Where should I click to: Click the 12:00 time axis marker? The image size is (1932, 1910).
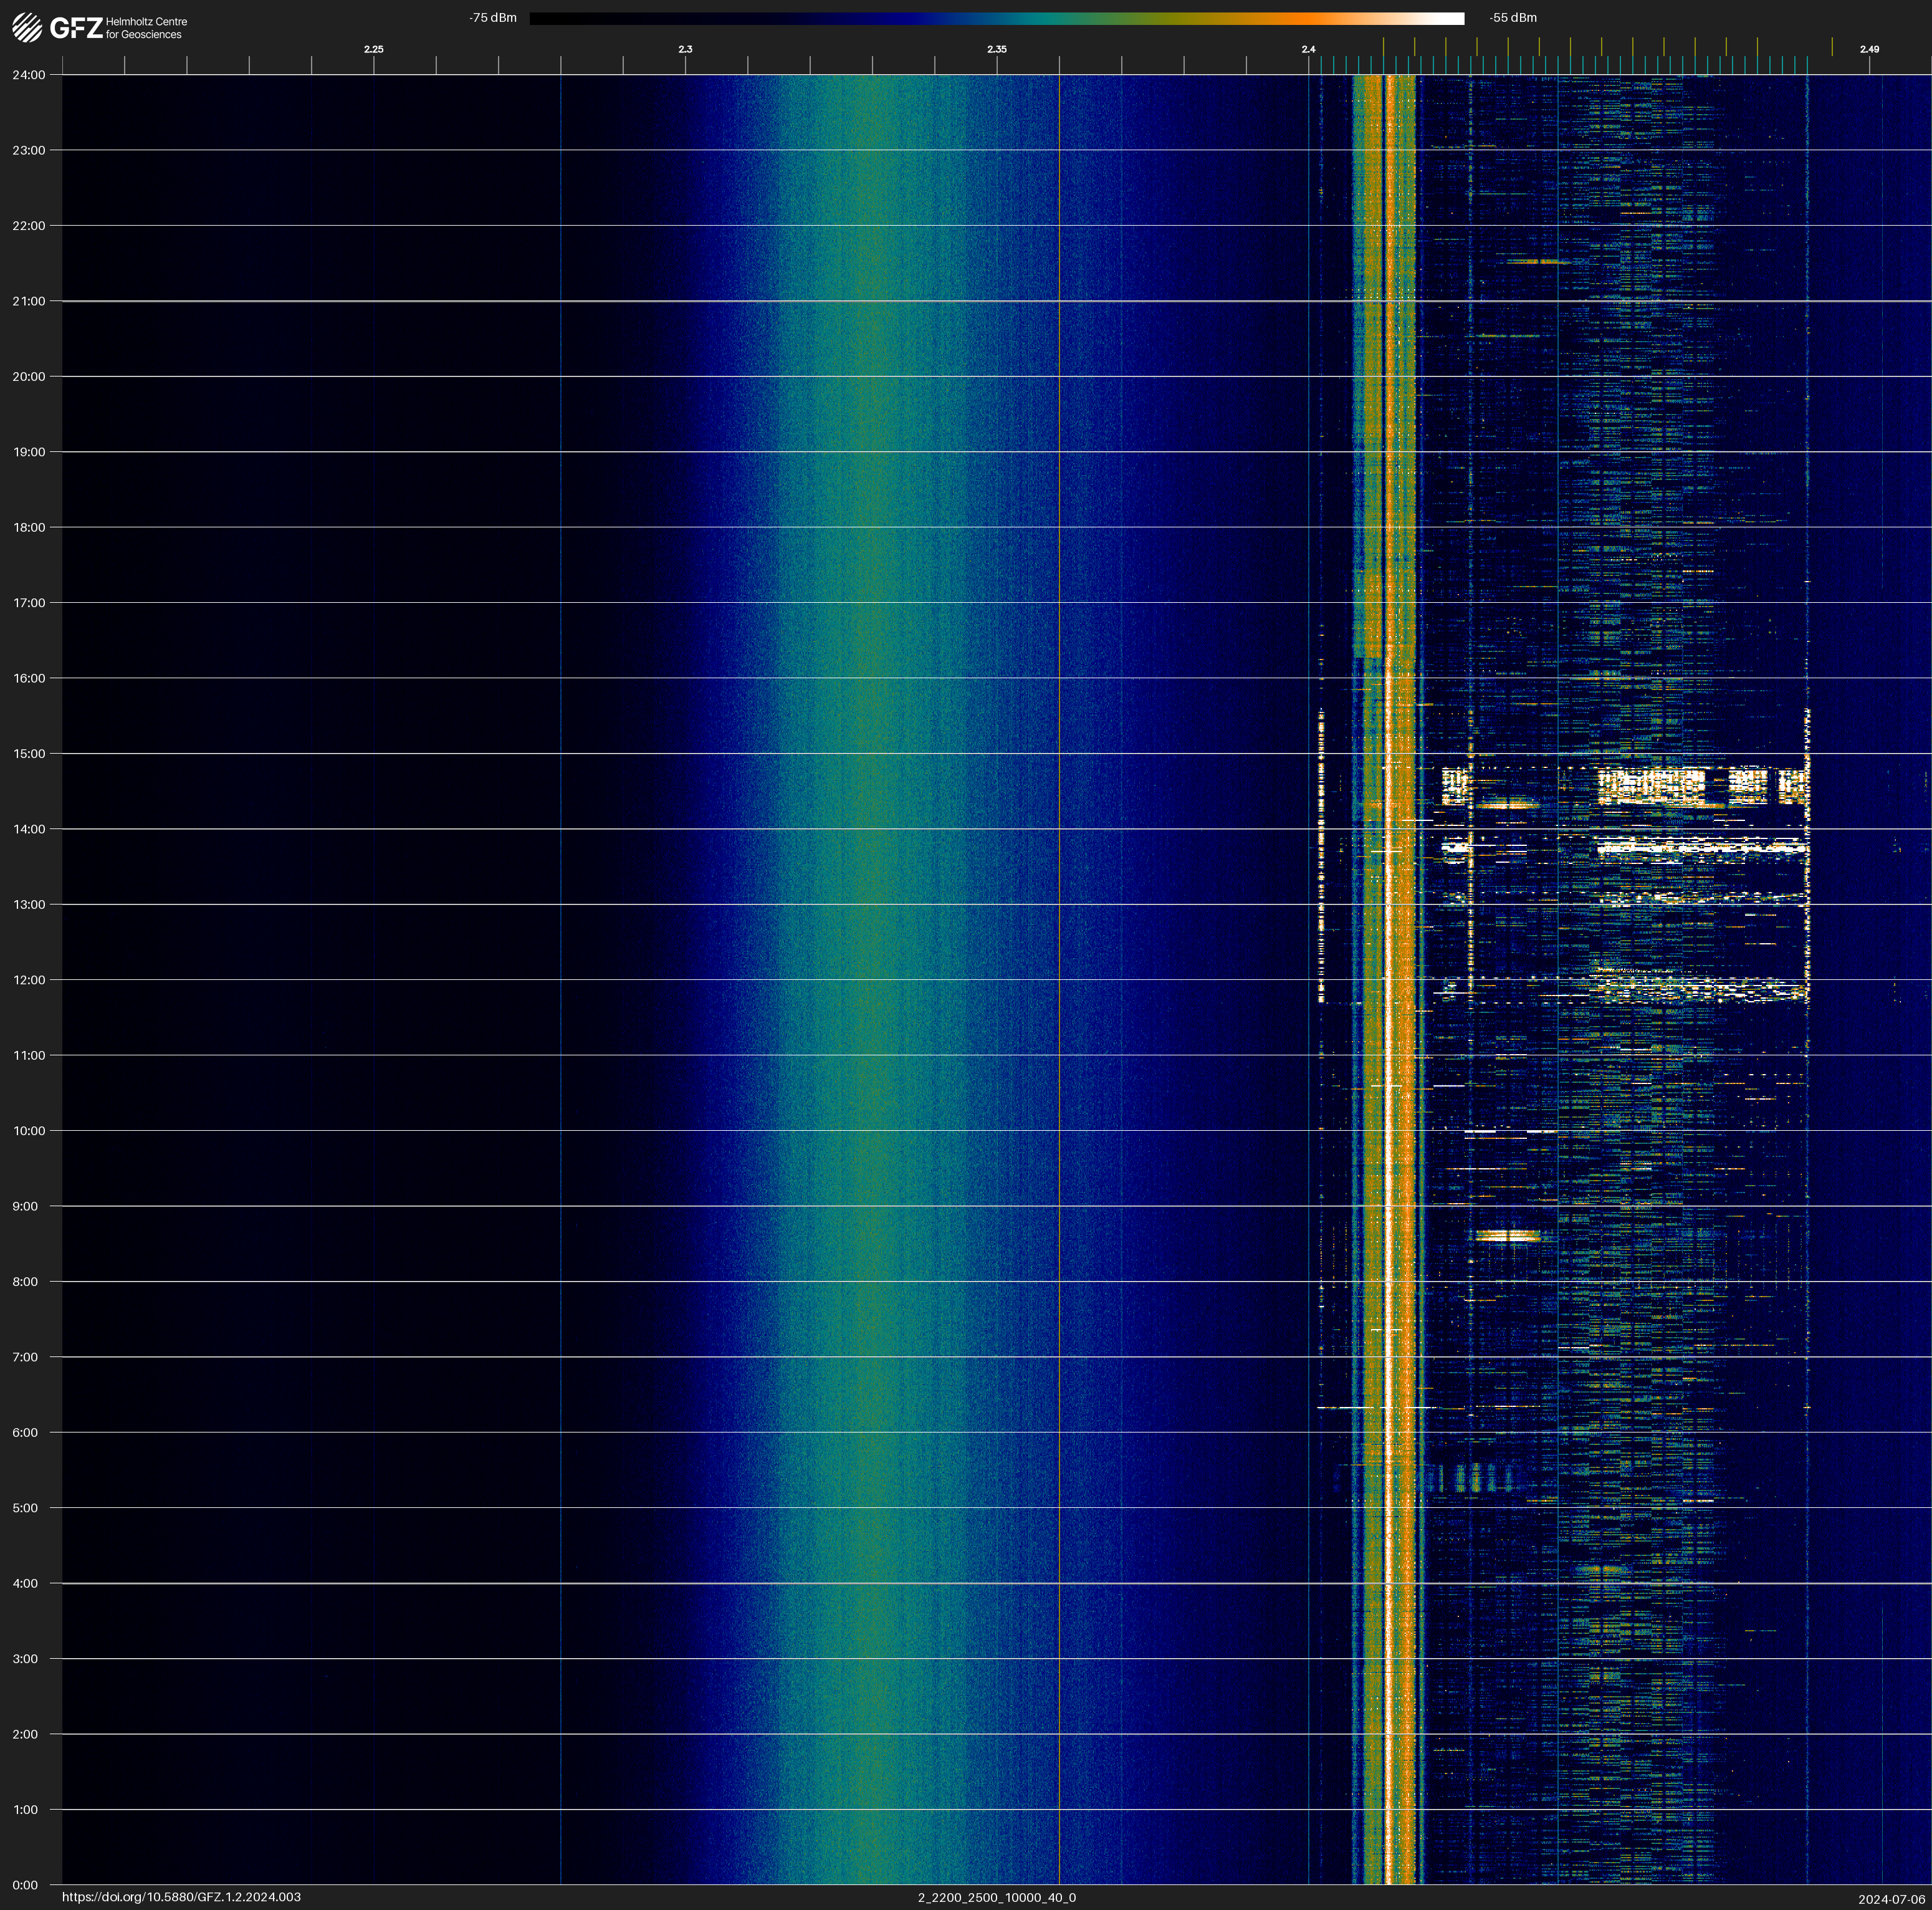29,980
